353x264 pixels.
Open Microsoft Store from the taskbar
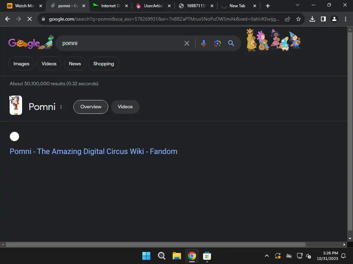(207, 256)
